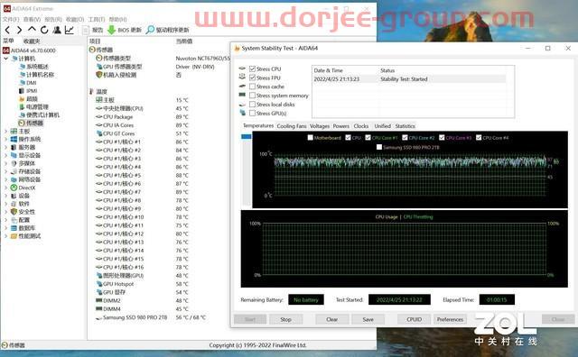This screenshot has height=357, width=578.
Task: Enable the Stress GPU(s) checkbox
Action: point(253,113)
